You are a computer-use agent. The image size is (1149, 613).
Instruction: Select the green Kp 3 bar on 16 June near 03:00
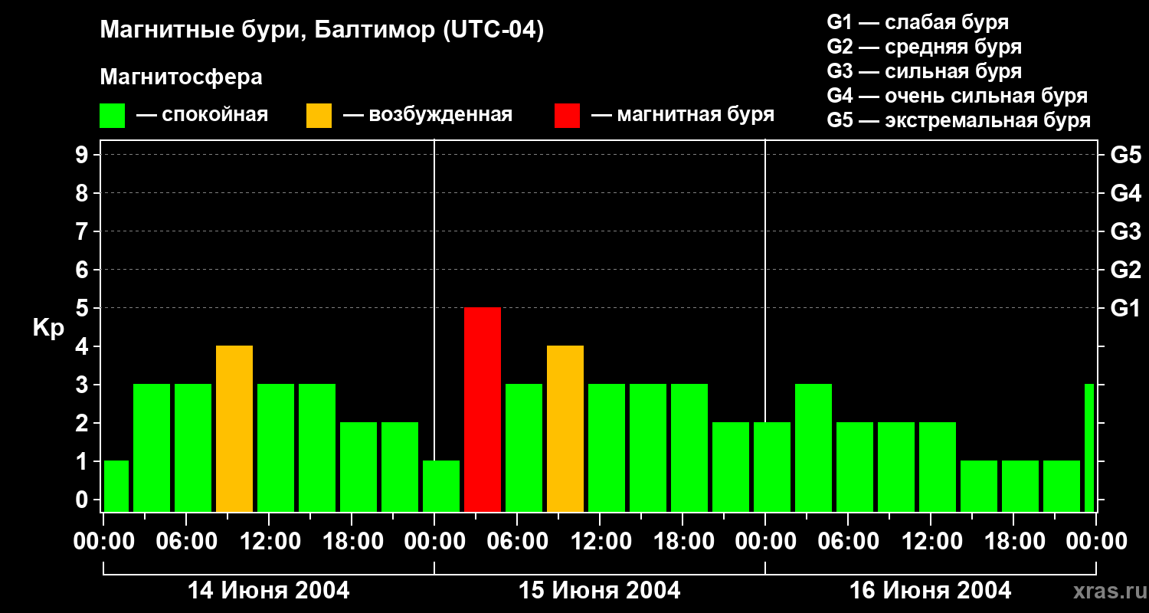coord(813,447)
